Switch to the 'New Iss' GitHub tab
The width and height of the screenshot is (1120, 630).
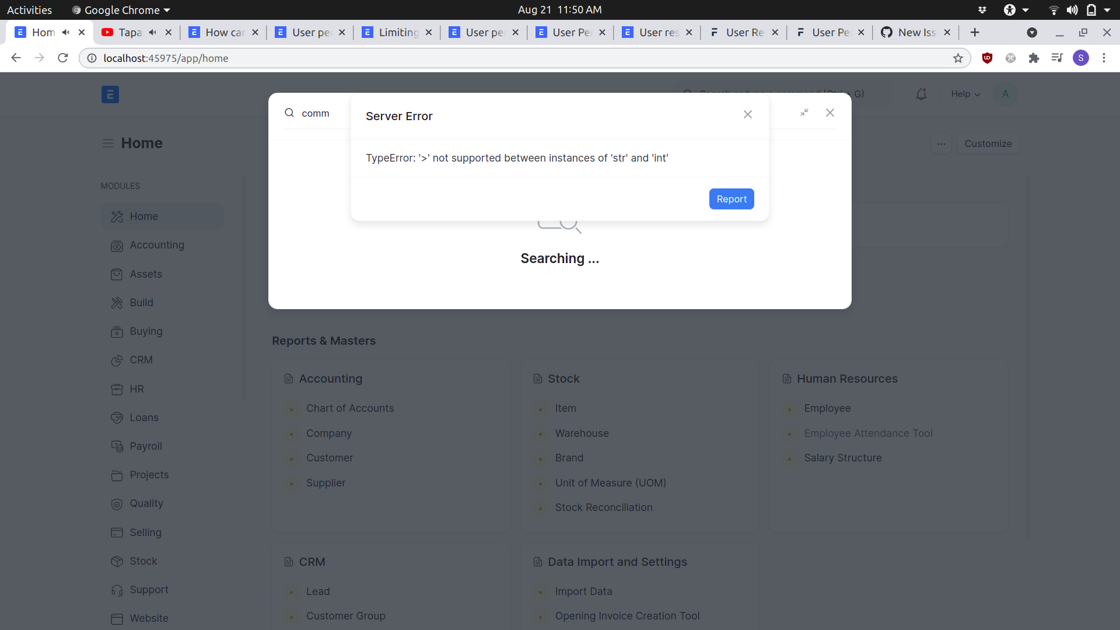pos(916,33)
